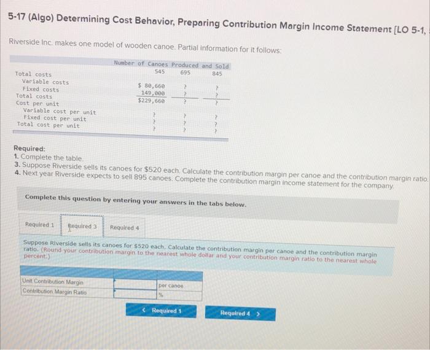Click the 'Unit Contribution Margin' row label
The width and height of the screenshot is (430, 350).
[x=53, y=281]
